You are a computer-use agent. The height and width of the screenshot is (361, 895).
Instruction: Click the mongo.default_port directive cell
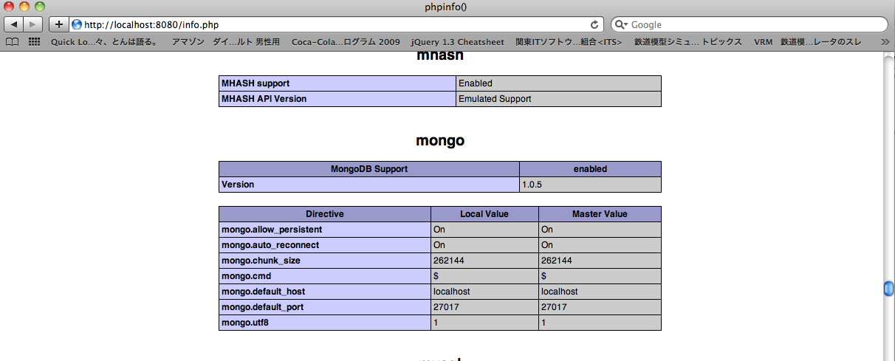coord(324,307)
